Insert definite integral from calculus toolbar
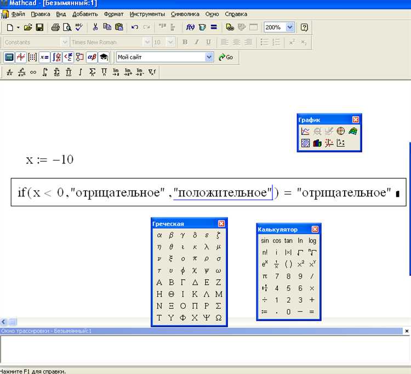Screen dimensions: 411x374 click(45, 72)
